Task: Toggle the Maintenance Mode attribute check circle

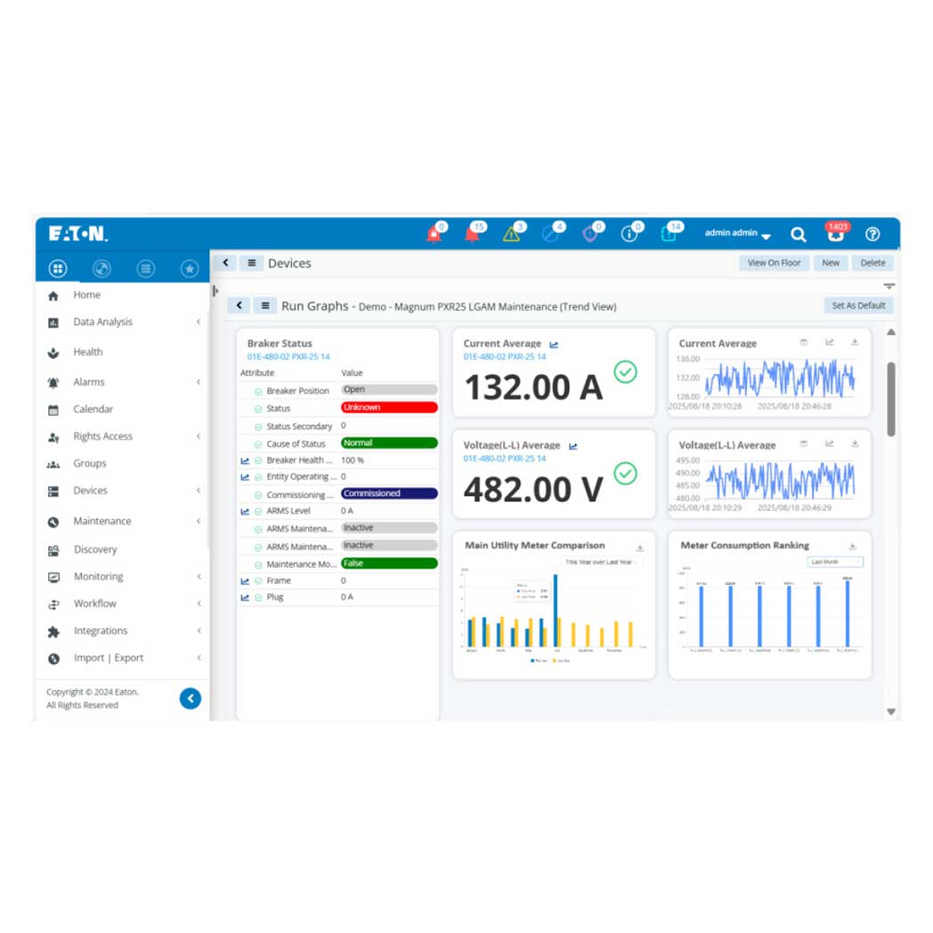Action: click(x=258, y=564)
